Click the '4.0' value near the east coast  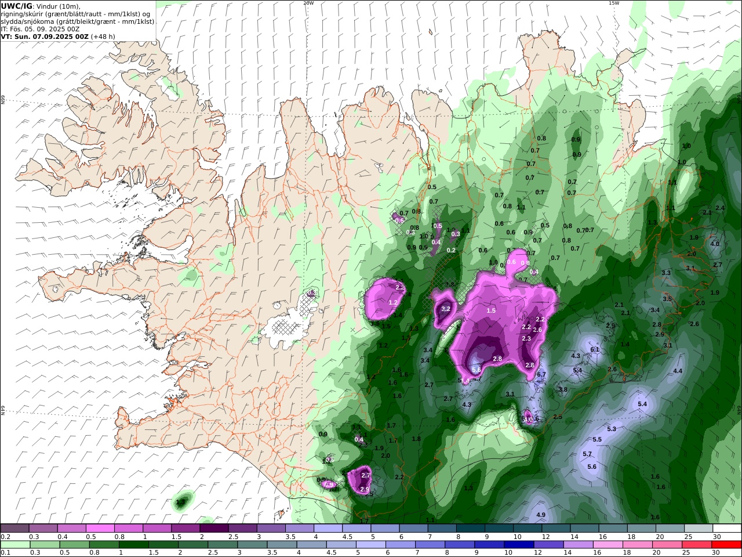[x=715, y=244]
